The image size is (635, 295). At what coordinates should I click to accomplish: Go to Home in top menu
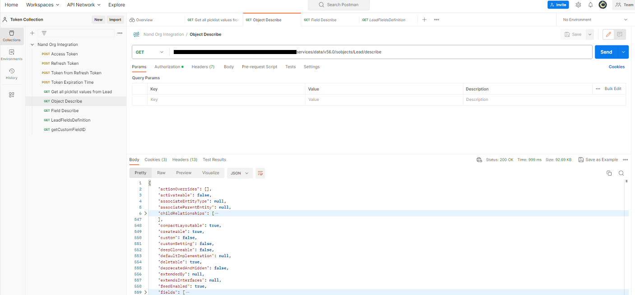pyautogui.click(x=11, y=5)
